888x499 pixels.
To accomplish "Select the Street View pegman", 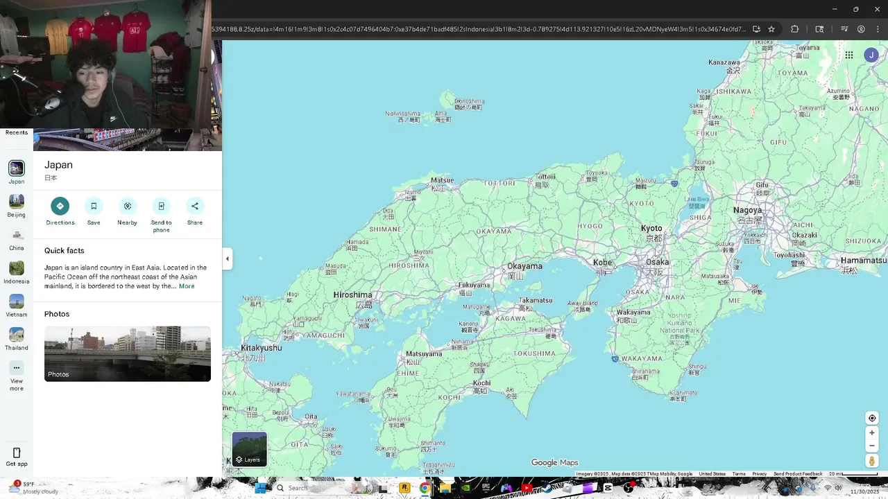I will (x=872, y=461).
